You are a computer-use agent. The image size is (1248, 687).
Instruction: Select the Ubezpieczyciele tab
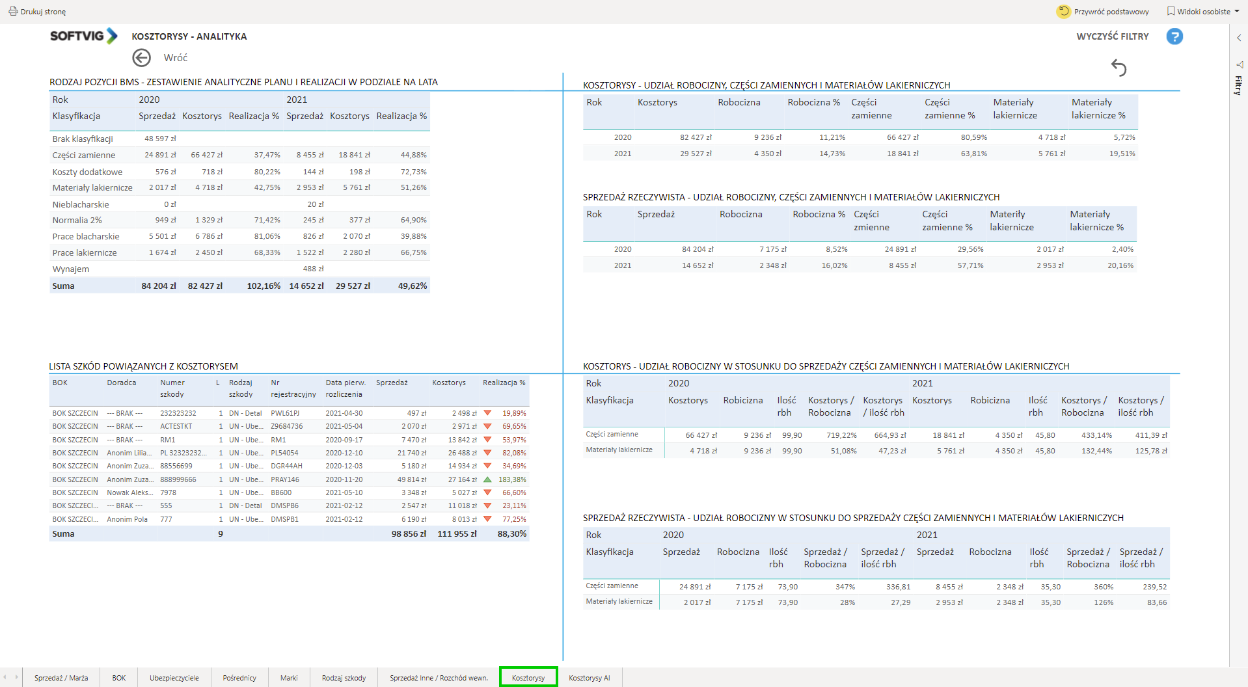click(x=174, y=678)
